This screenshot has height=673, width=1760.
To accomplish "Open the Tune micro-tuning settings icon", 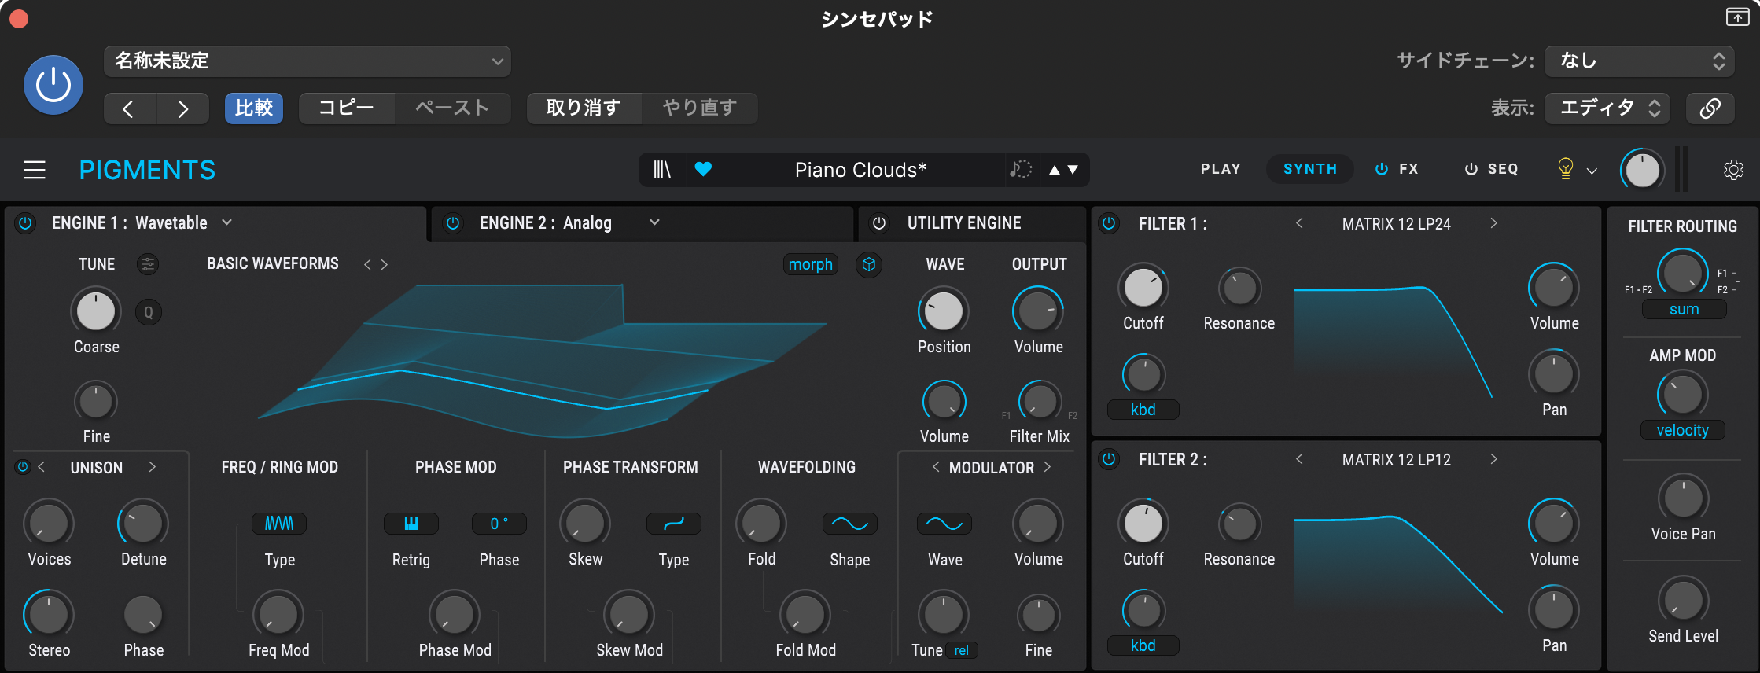I will tap(148, 264).
